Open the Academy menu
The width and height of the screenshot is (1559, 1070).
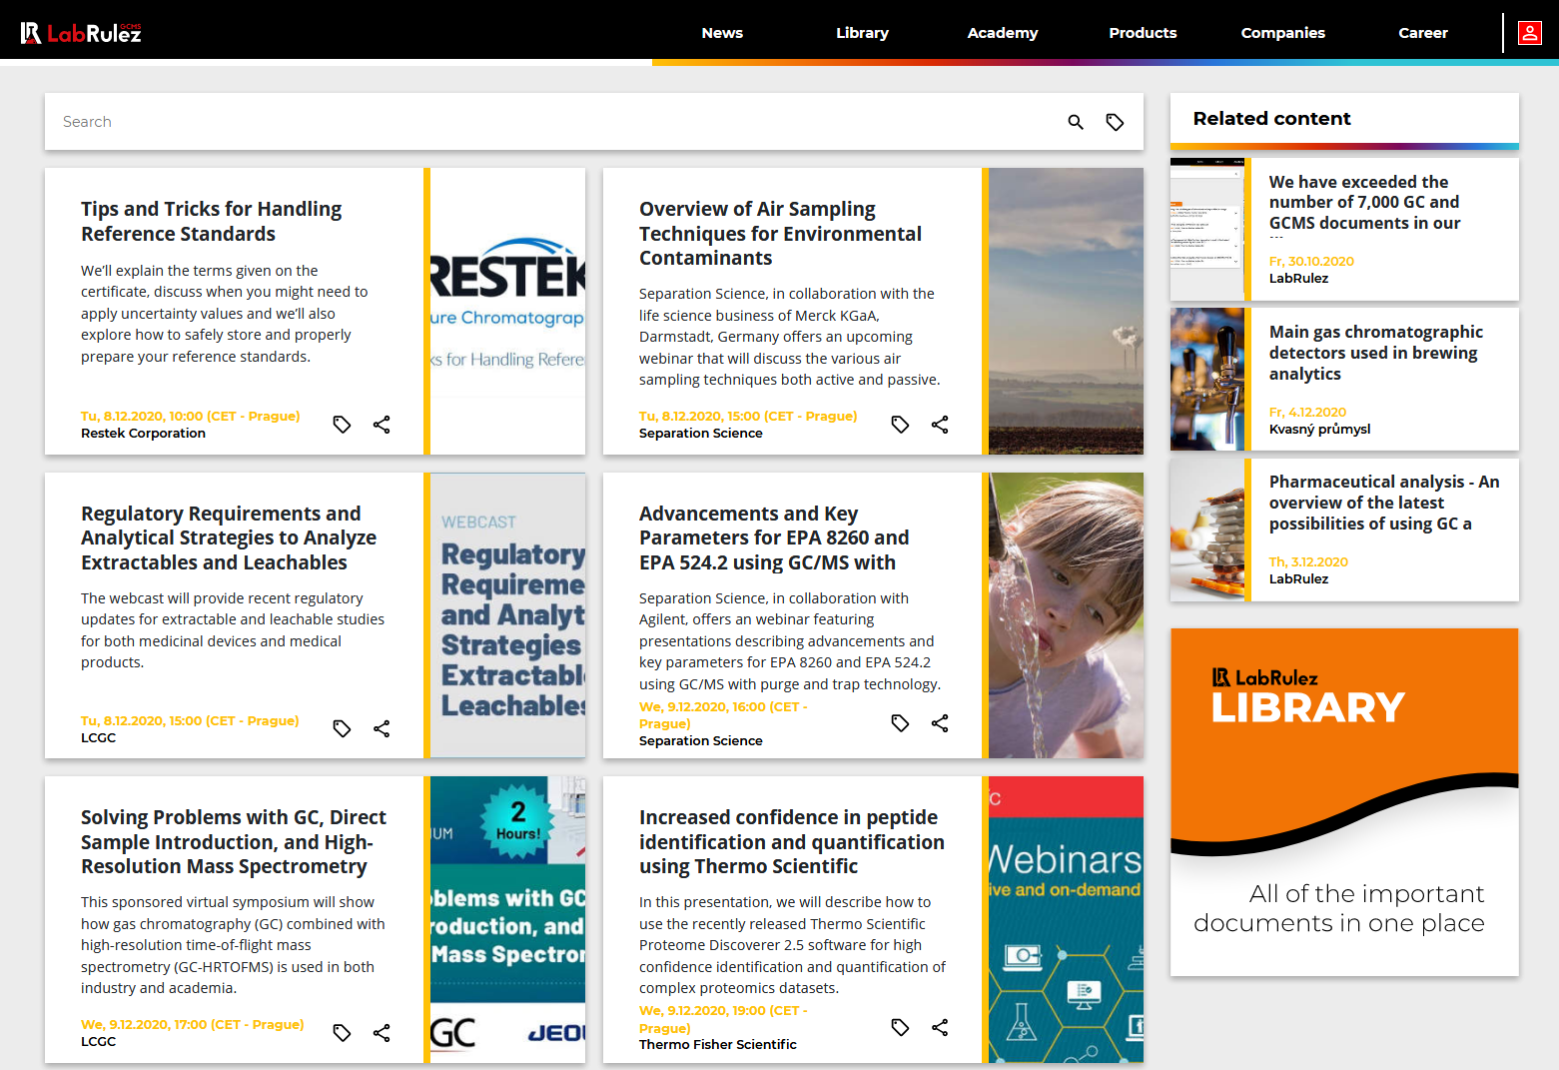(x=1003, y=33)
